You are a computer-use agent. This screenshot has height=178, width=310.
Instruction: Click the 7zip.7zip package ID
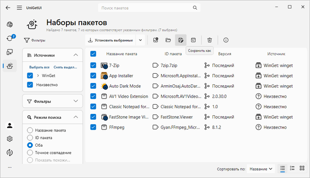click(169, 65)
